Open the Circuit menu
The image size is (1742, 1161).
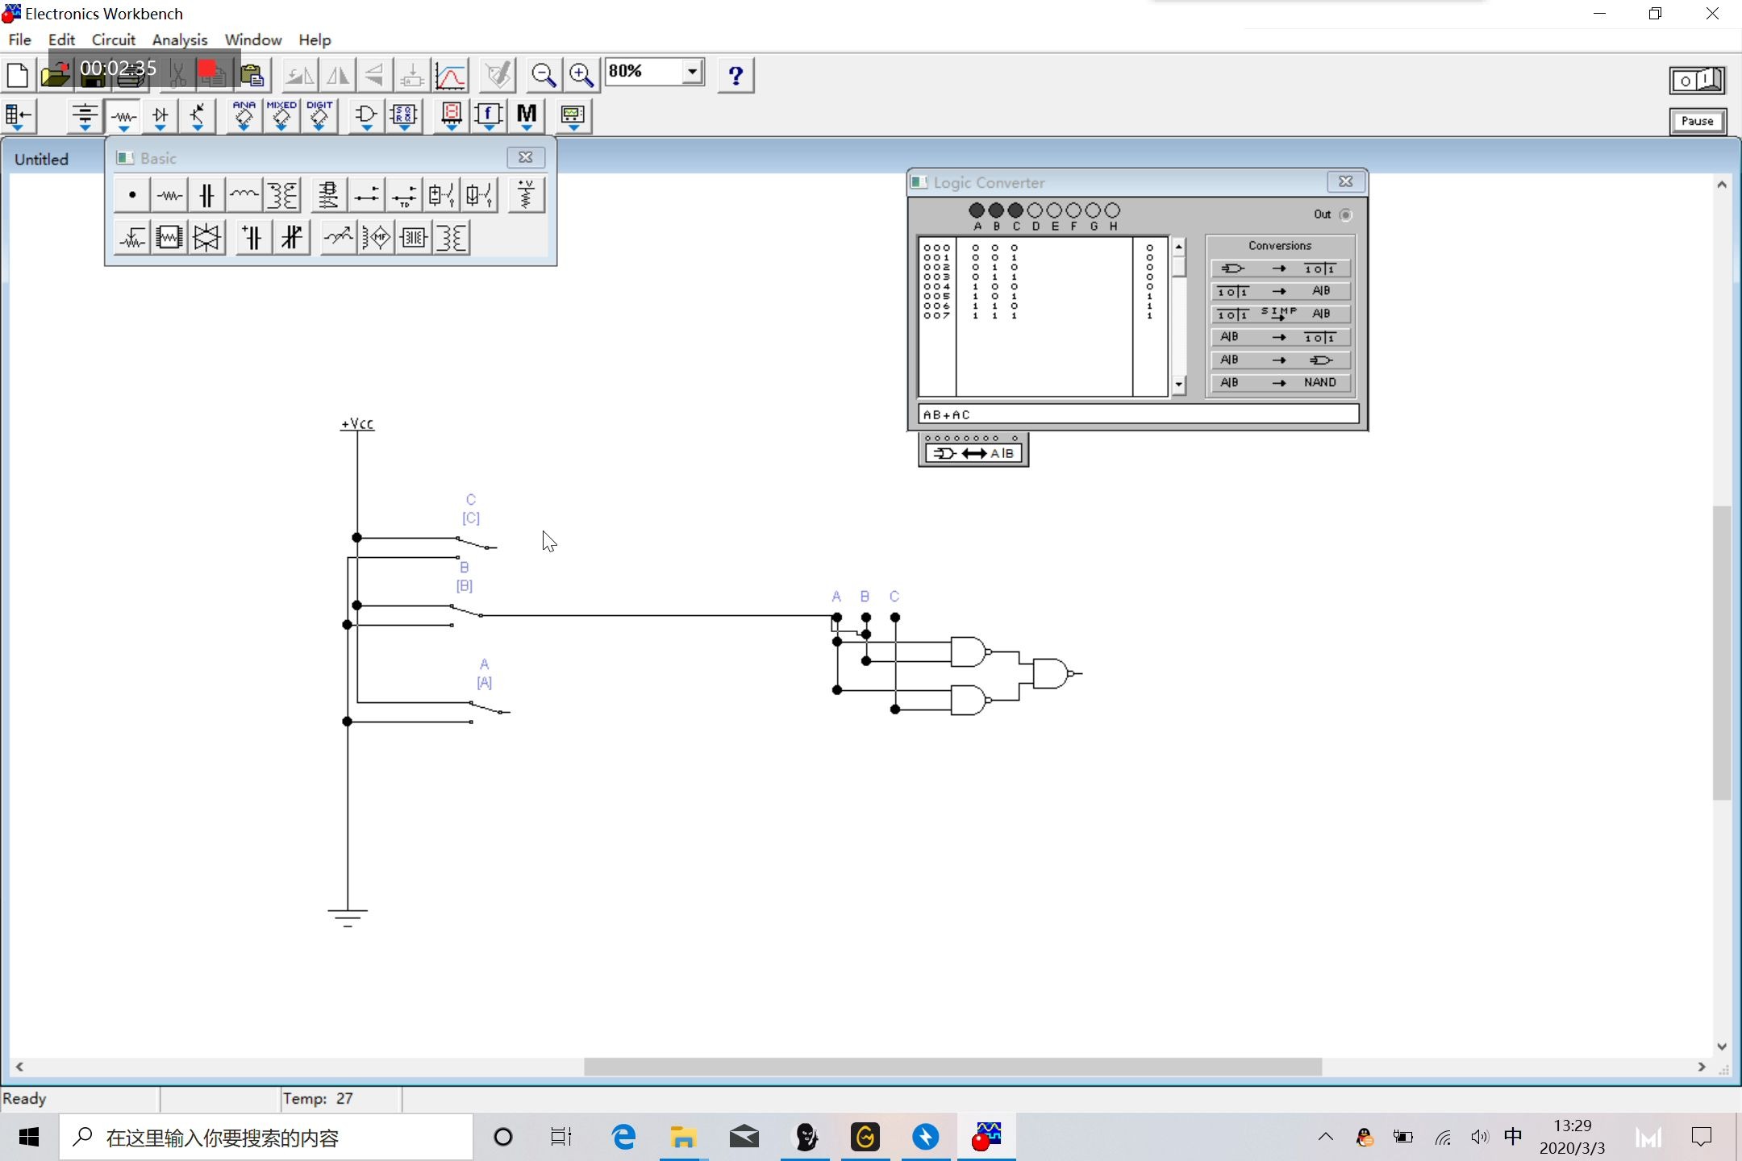tap(114, 40)
